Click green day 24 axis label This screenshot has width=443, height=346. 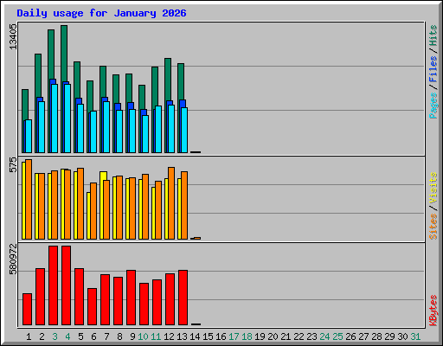point(324,336)
